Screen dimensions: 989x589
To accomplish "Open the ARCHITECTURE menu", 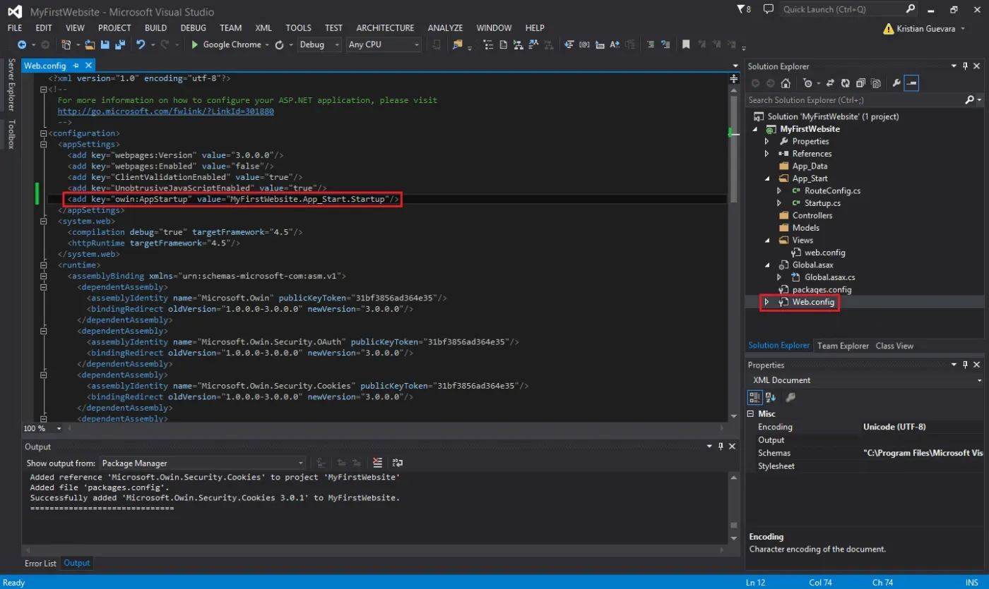I will pos(385,28).
